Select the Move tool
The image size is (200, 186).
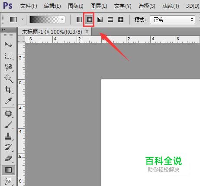point(8,45)
